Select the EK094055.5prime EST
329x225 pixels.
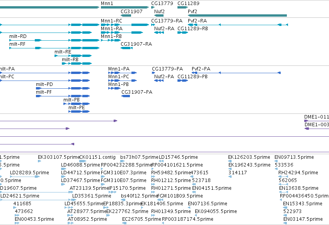click(196, 215)
